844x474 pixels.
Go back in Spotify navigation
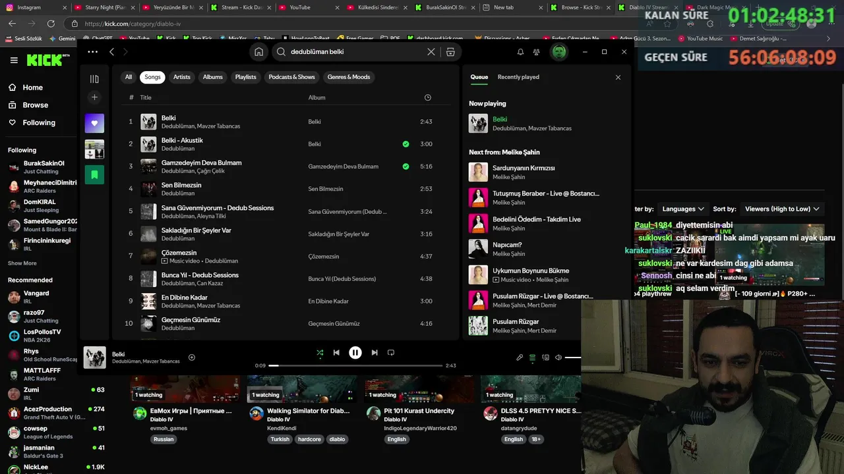tap(111, 52)
